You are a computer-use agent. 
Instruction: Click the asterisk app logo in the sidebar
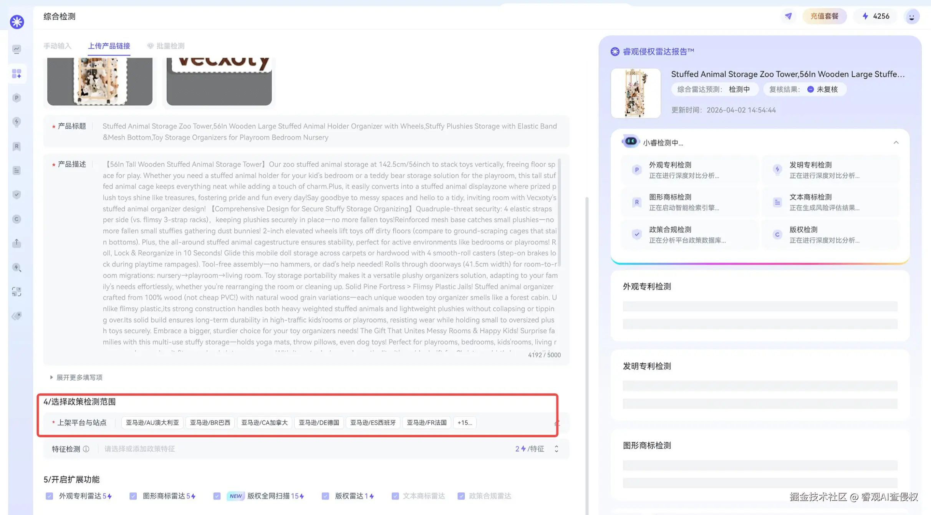click(17, 22)
